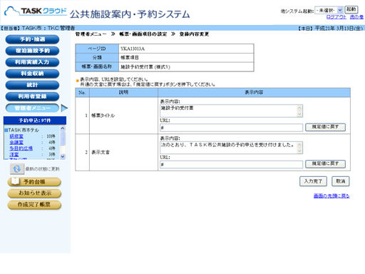The width and height of the screenshot is (365, 274).
Task: Open the 利用実績入力 menu
Action: [x=32, y=62]
